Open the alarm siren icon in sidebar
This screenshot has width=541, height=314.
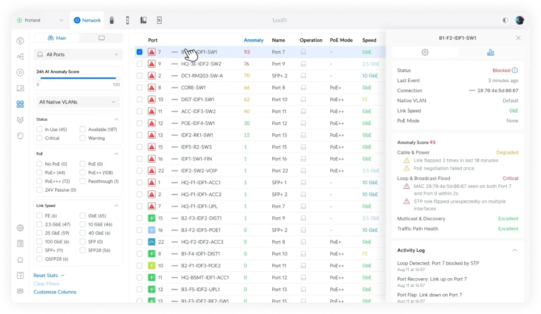(21, 259)
